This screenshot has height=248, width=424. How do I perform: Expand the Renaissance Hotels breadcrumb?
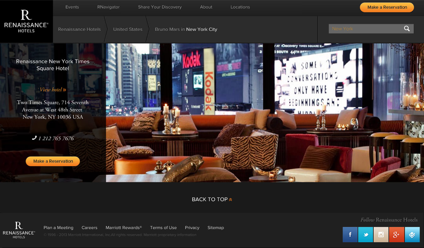pos(79,29)
